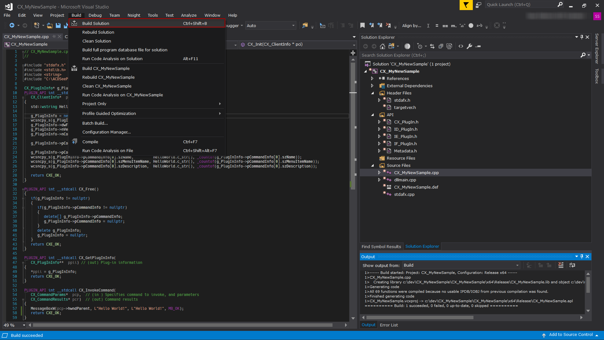Go to the next bookmark
The image size is (604, 340).
[x=380, y=25]
